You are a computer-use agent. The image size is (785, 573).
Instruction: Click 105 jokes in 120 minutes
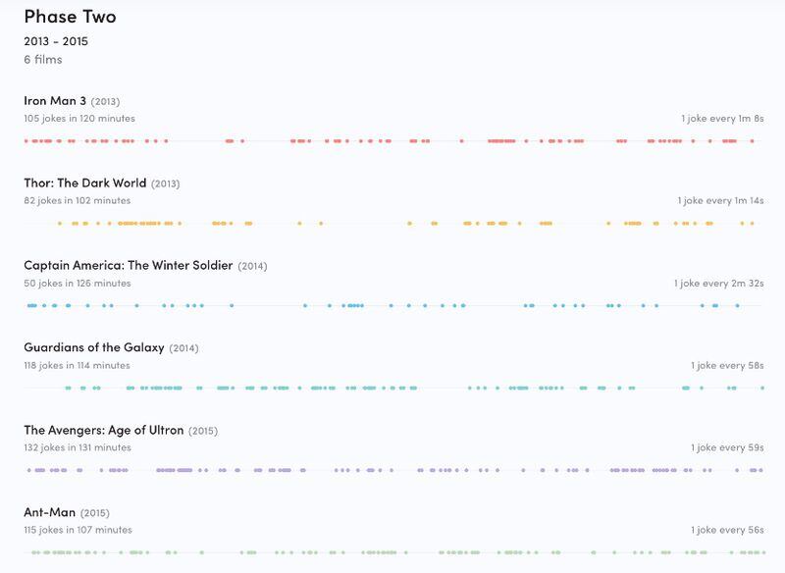click(x=79, y=119)
